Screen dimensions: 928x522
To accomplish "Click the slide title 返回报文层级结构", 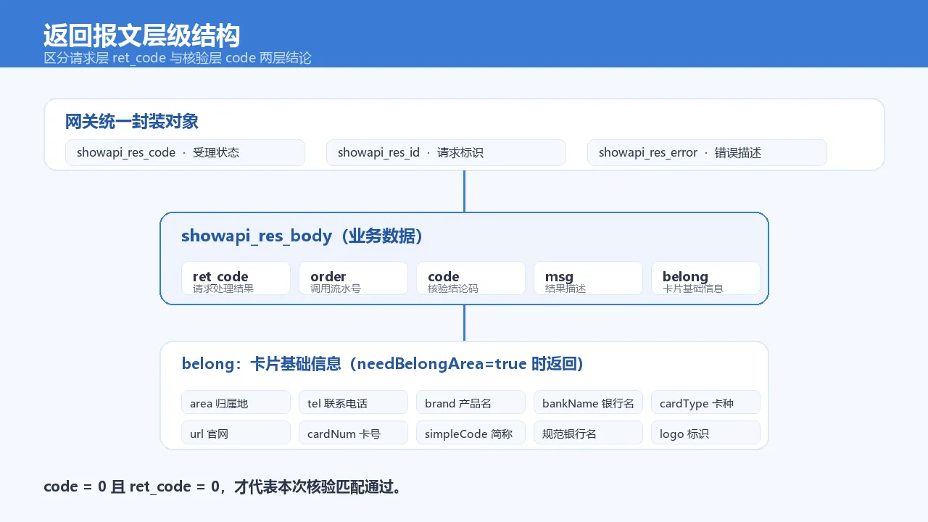I will point(141,36).
